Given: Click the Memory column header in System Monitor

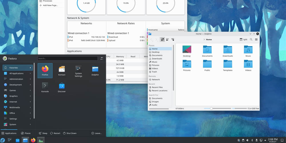Looking at the screenshot, I should tap(120, 57).
